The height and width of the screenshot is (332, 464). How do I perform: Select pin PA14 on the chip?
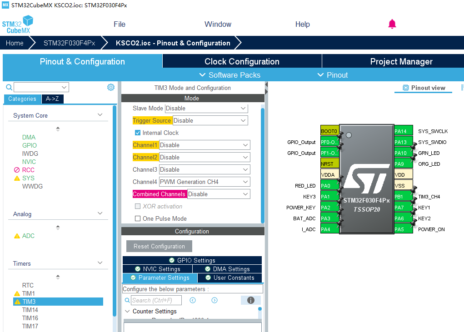404,131
